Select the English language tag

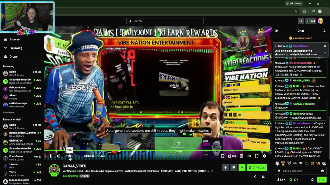pos(84,176)
